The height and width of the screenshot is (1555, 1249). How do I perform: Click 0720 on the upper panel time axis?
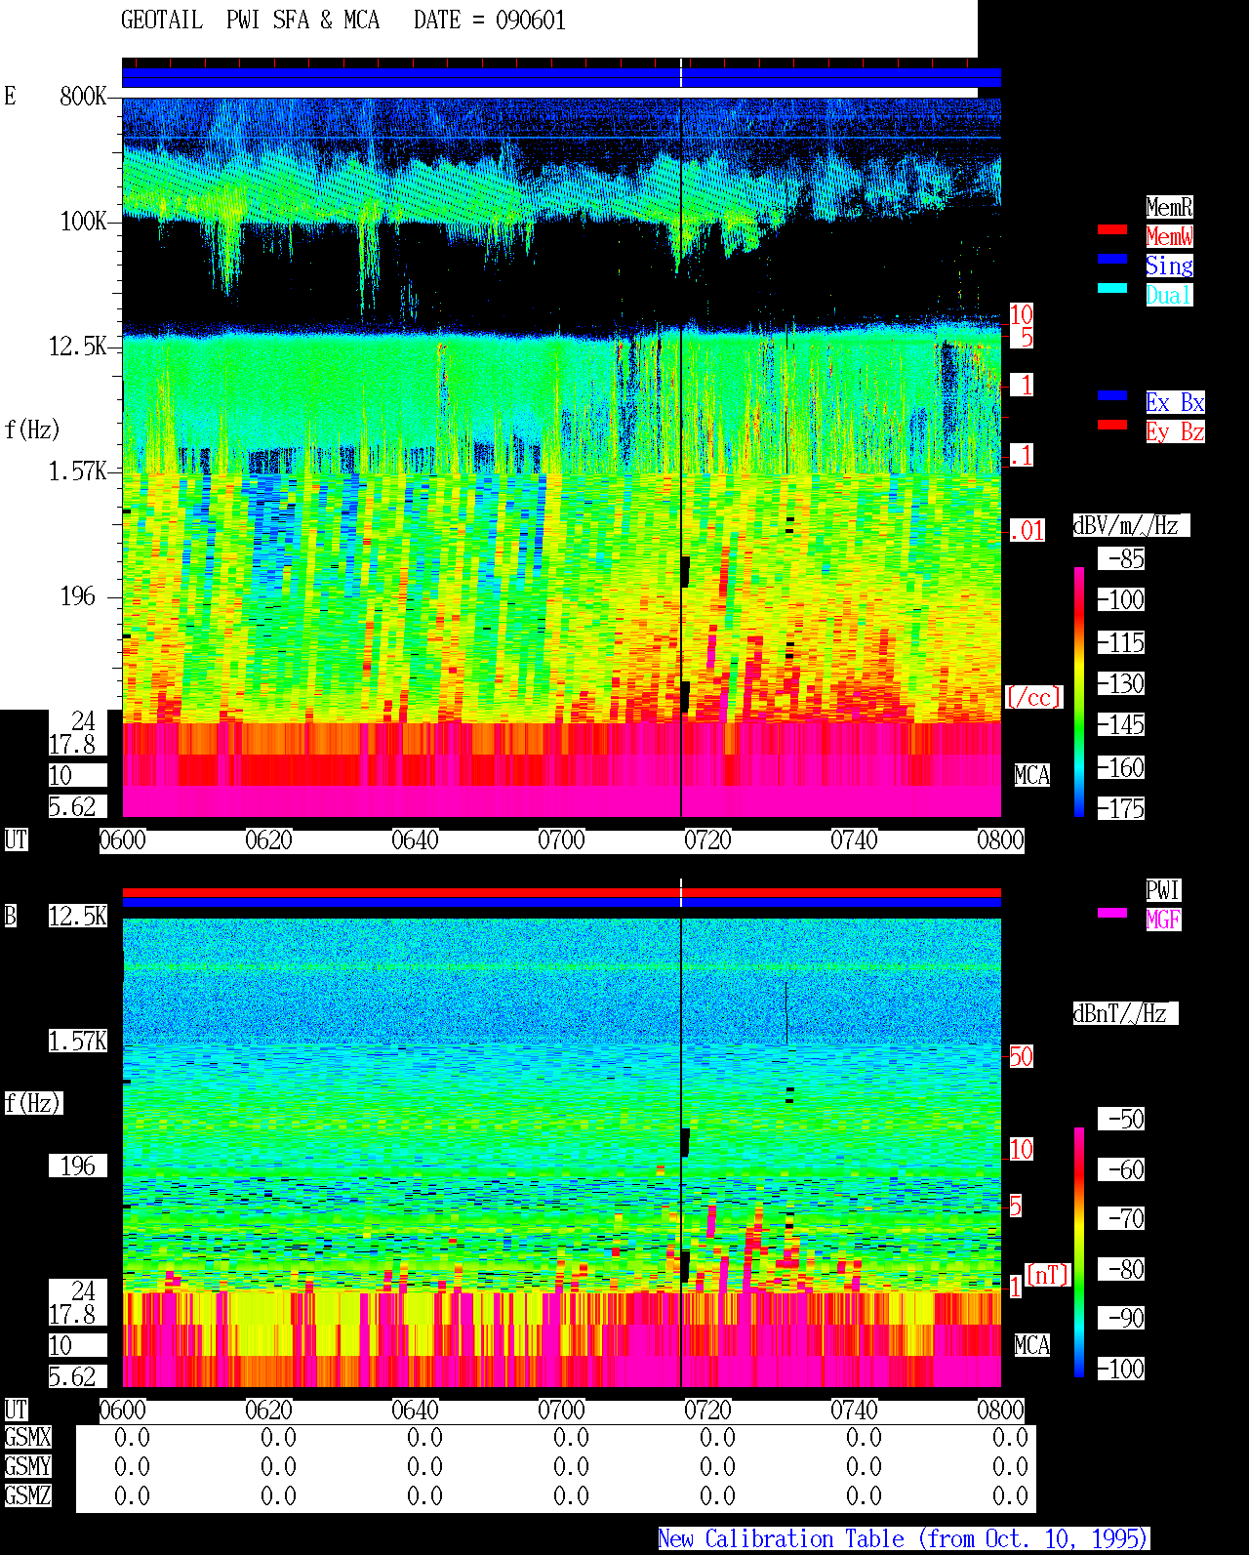(x=707, y=839)
